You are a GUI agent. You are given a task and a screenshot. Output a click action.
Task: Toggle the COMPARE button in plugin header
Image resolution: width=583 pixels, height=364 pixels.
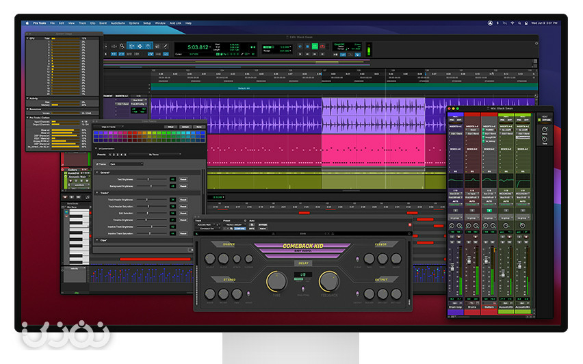pyautogui.click(x=239, y=229)
